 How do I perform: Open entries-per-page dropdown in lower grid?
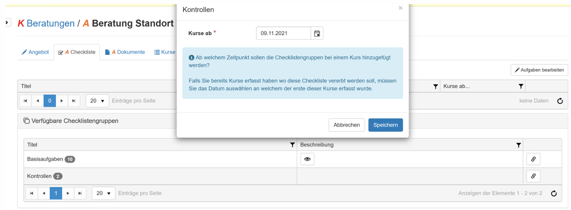point(103,193)
